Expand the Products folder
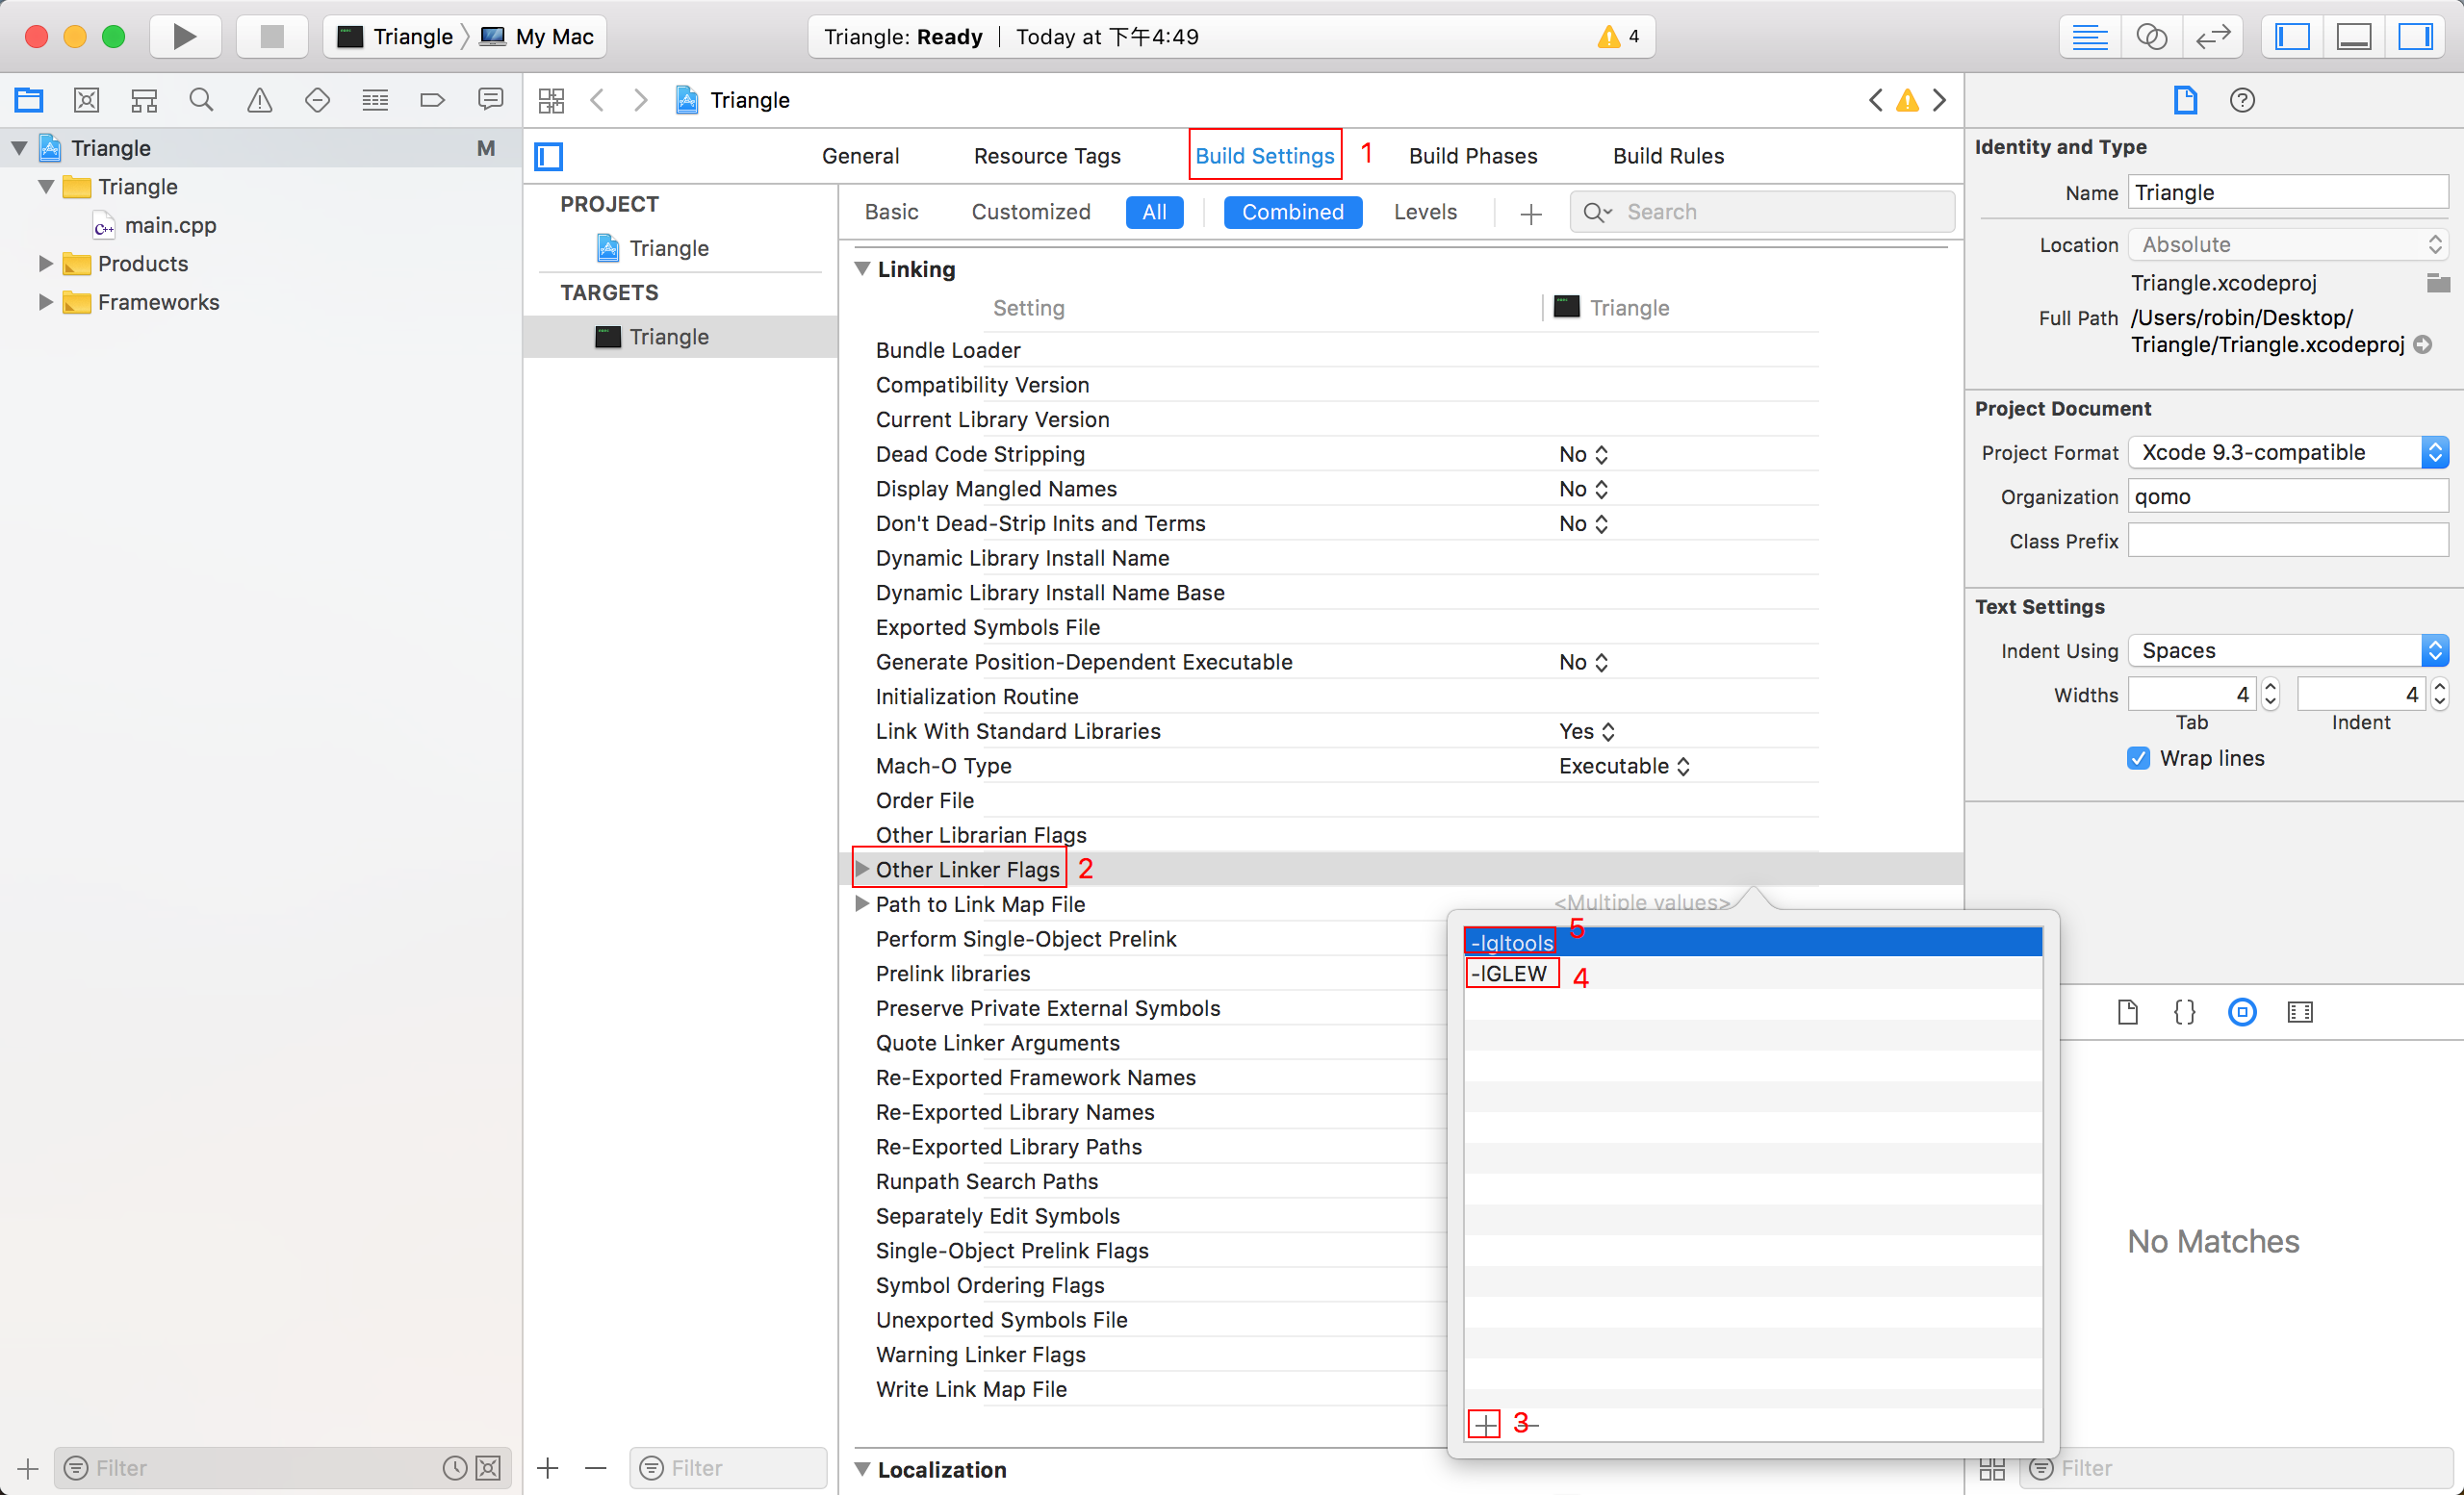The image size is (2464, 1495). click(45, 263)
